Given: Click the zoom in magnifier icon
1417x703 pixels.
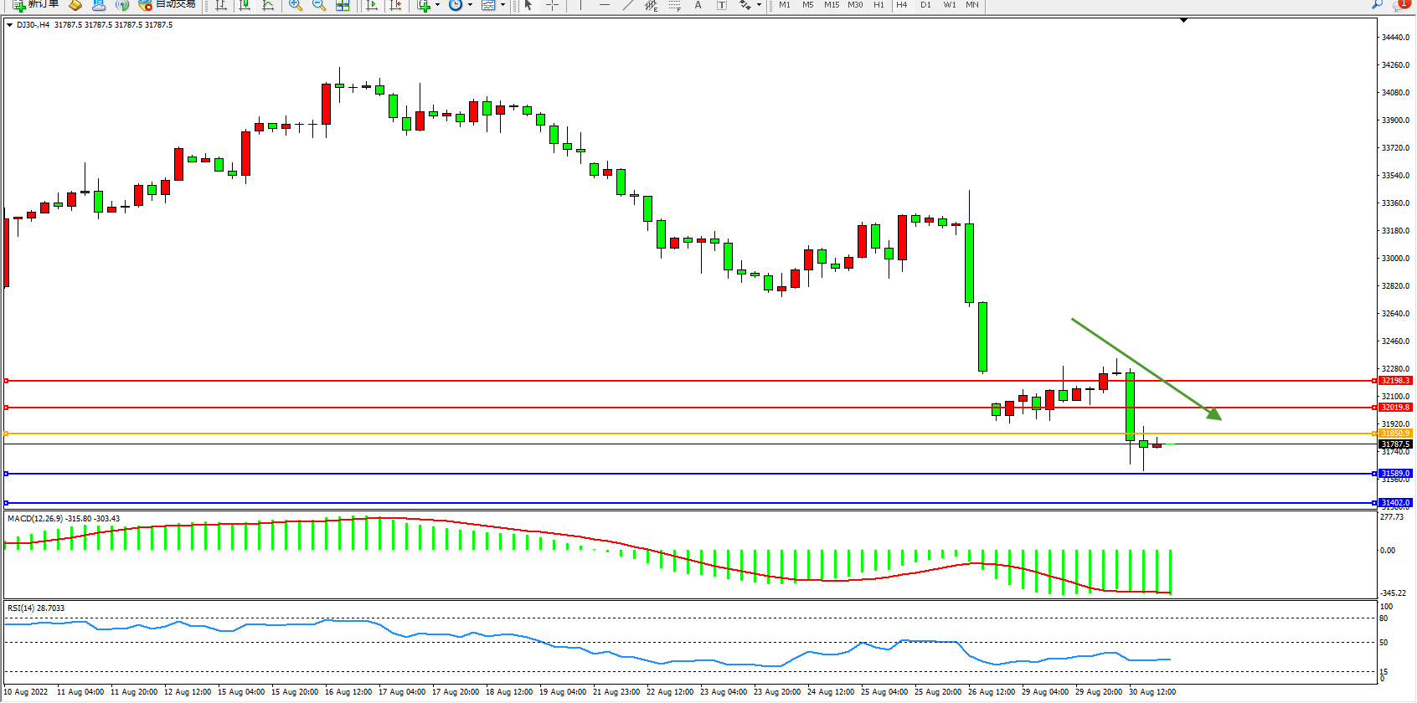Looking at the screenshot, I should coord(296,5).
